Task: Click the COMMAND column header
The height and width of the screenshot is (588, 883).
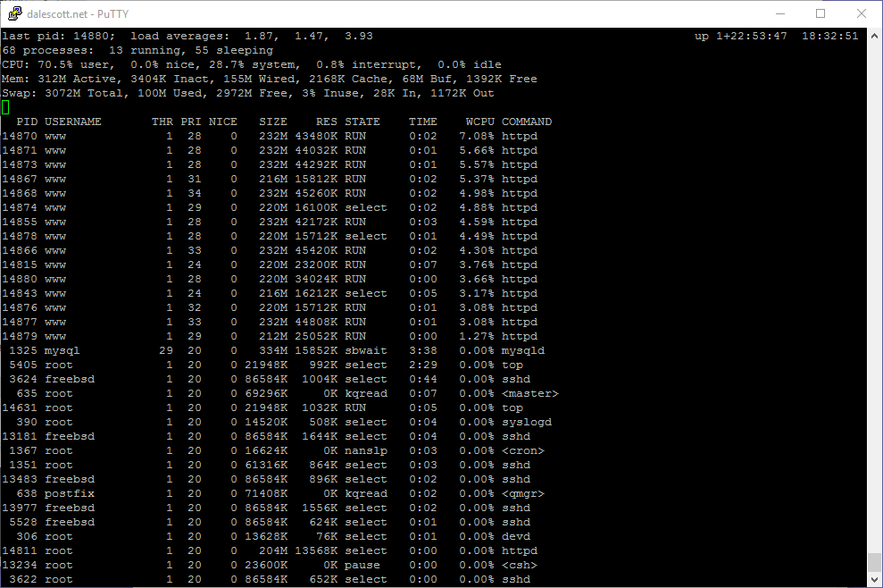Action: pyautogui.click(x=527, y=122)
